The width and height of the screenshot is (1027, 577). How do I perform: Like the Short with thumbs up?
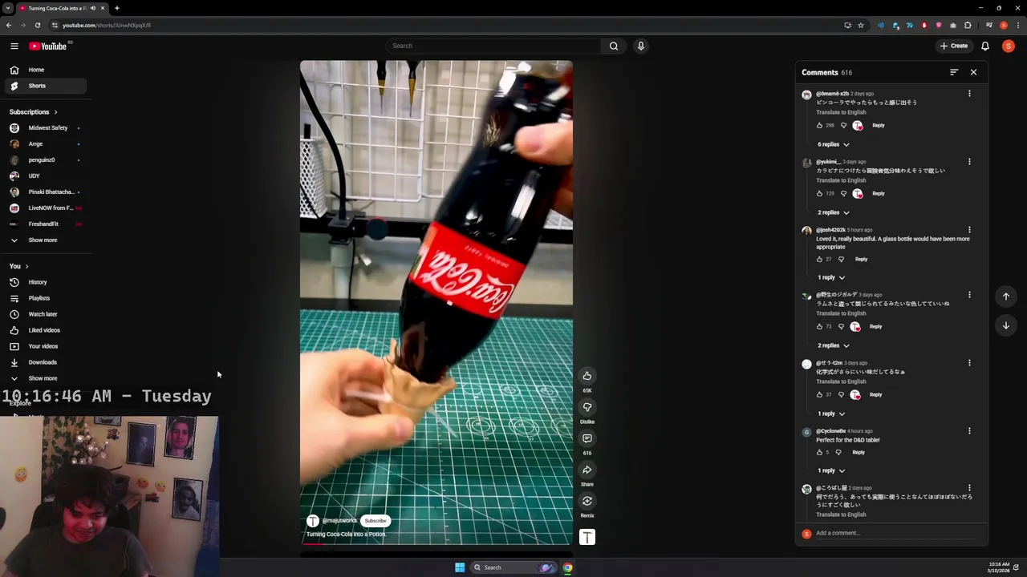tap(587, 376)
